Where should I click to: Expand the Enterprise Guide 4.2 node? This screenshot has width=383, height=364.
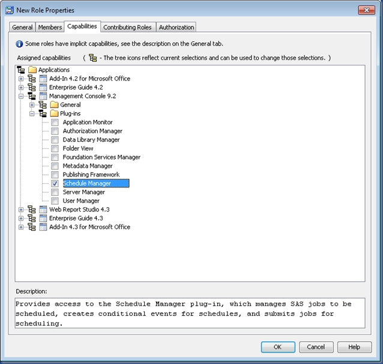[21, 87]
